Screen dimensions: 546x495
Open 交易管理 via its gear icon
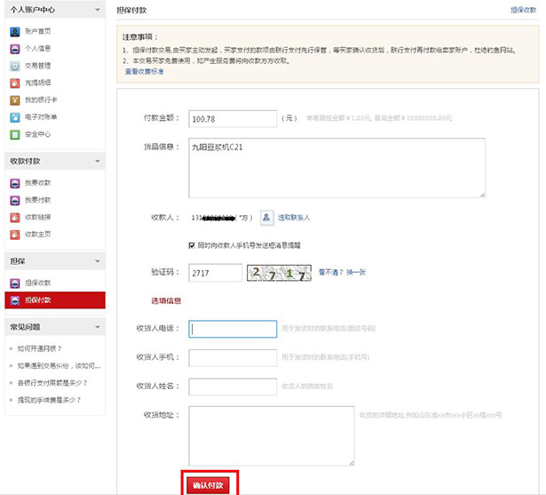(x=15, y=66)
